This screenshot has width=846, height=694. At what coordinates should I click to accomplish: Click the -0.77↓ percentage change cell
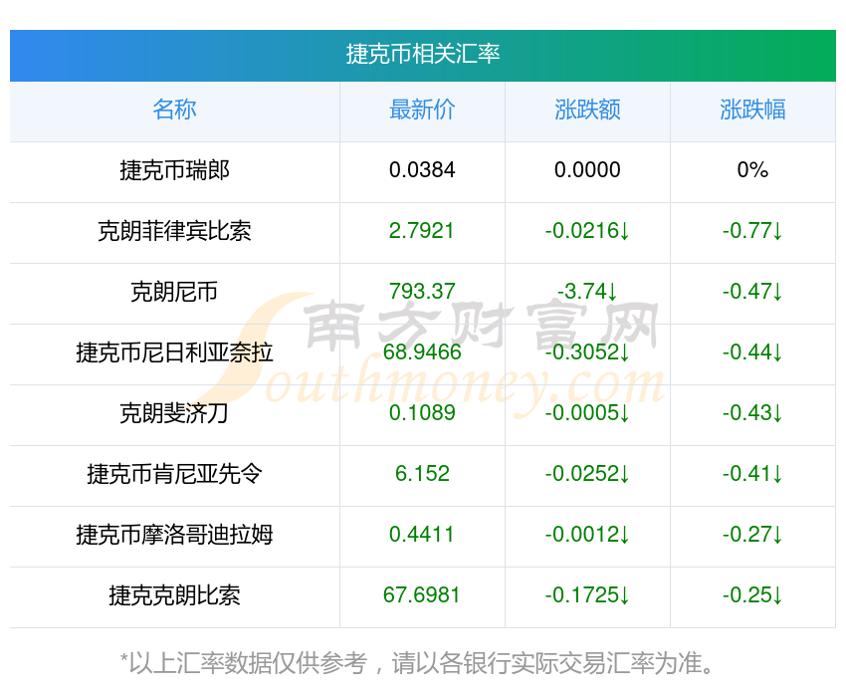[x=752, y=231]
